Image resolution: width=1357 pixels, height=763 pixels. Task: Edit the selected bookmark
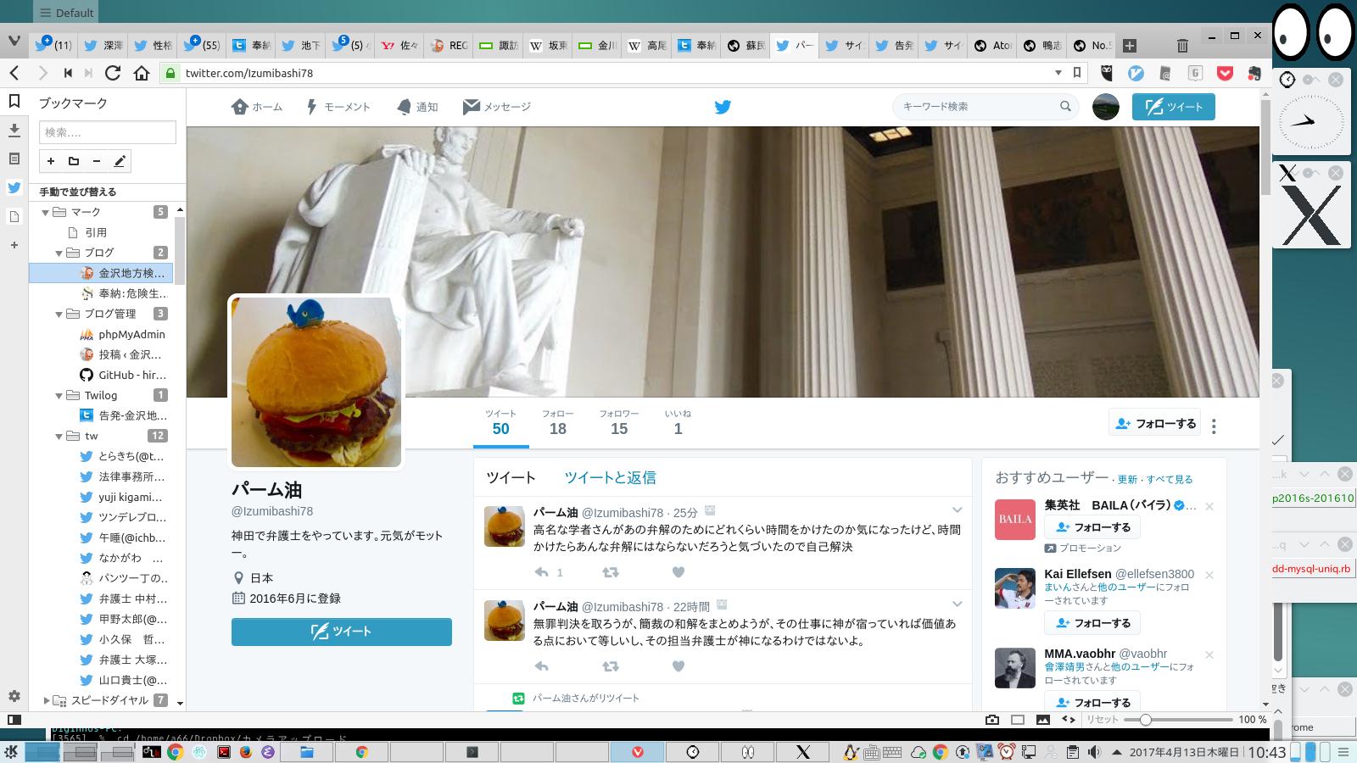120,161
